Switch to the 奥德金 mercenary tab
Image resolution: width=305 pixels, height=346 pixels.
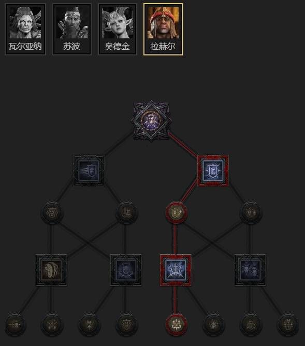[x=118, y=29]
